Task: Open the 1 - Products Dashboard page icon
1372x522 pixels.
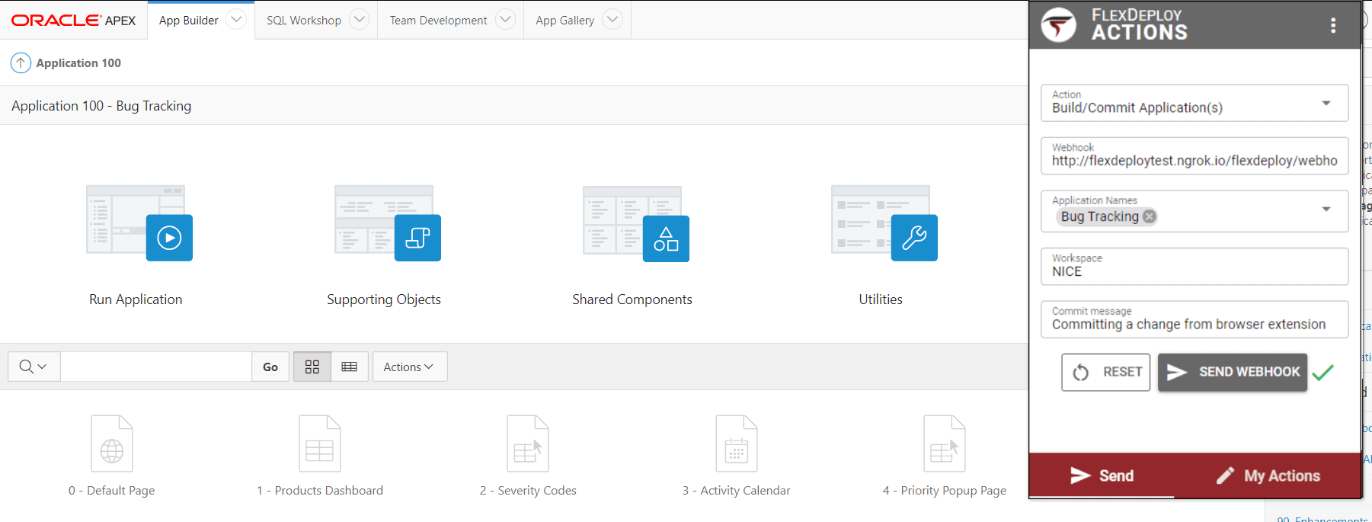Action: coord(320,444)
